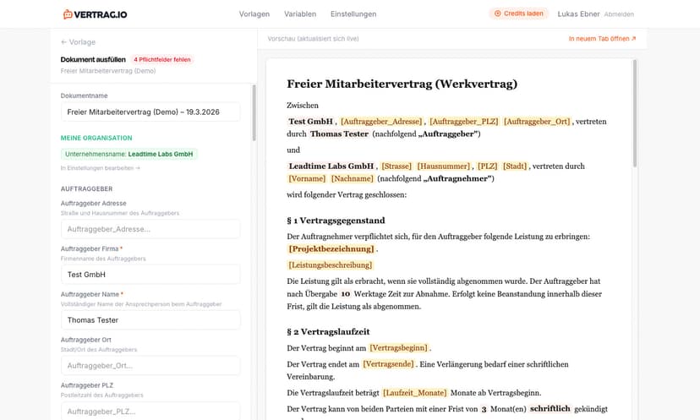Click the schriftlich value in the preview
Image resolution: width=700 pixels, height=420 pixels.
(x=550, y=409)
